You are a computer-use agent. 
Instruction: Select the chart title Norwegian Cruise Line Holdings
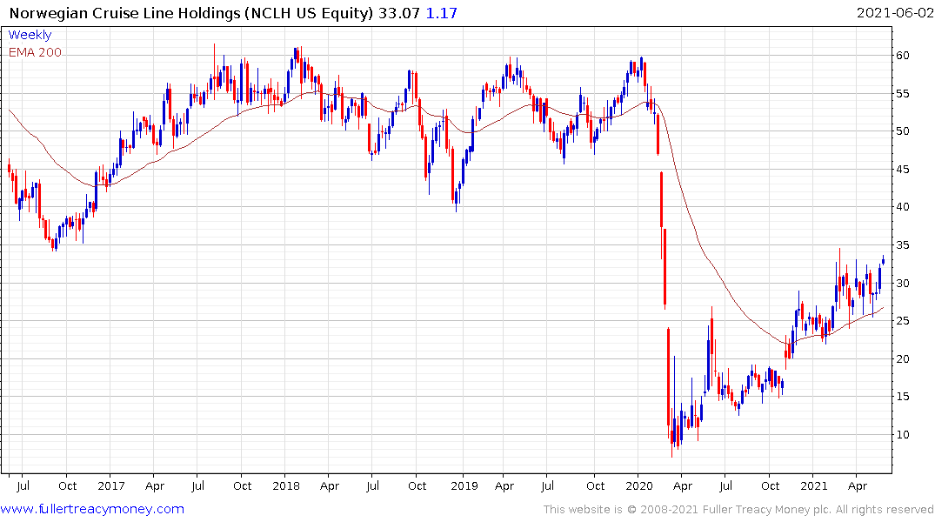[x=124, y=13]
